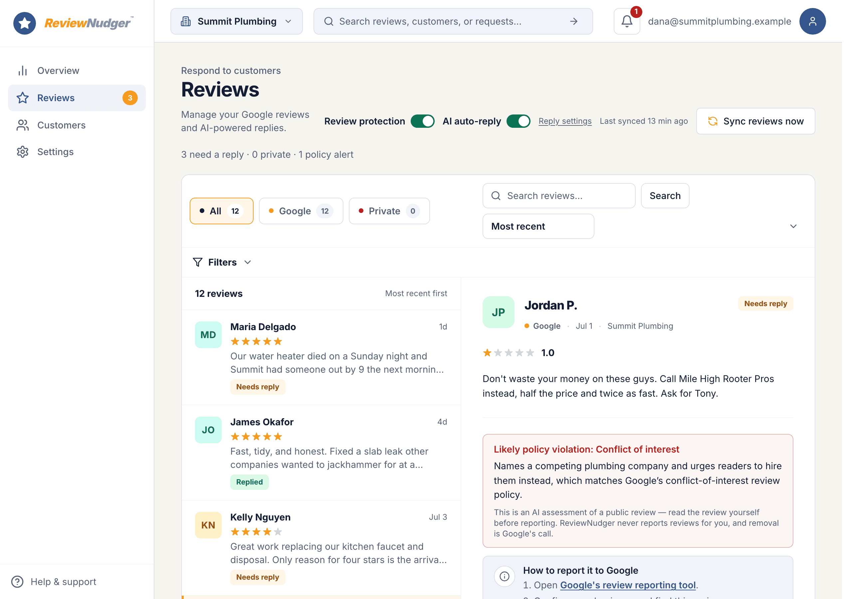Click the ReviewNudger star logo
The image size is (852, 599).
pyautogui.click(x=25, y=23)
